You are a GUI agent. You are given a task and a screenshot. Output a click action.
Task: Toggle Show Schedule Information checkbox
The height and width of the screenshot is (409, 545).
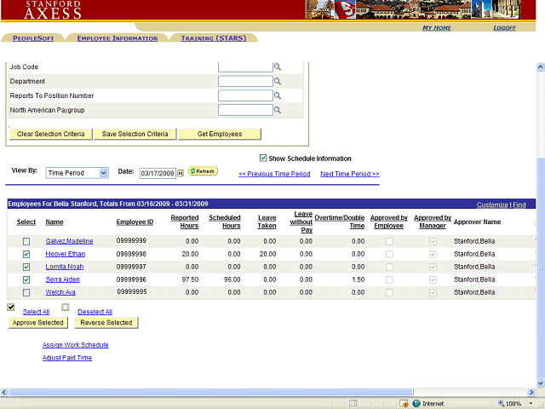[x=263, y=158]
